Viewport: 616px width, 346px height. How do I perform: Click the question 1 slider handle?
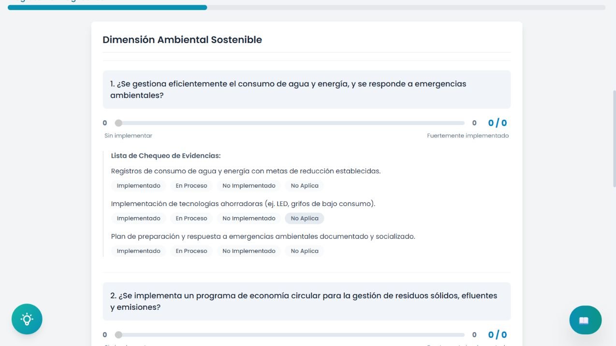point(118,123)
